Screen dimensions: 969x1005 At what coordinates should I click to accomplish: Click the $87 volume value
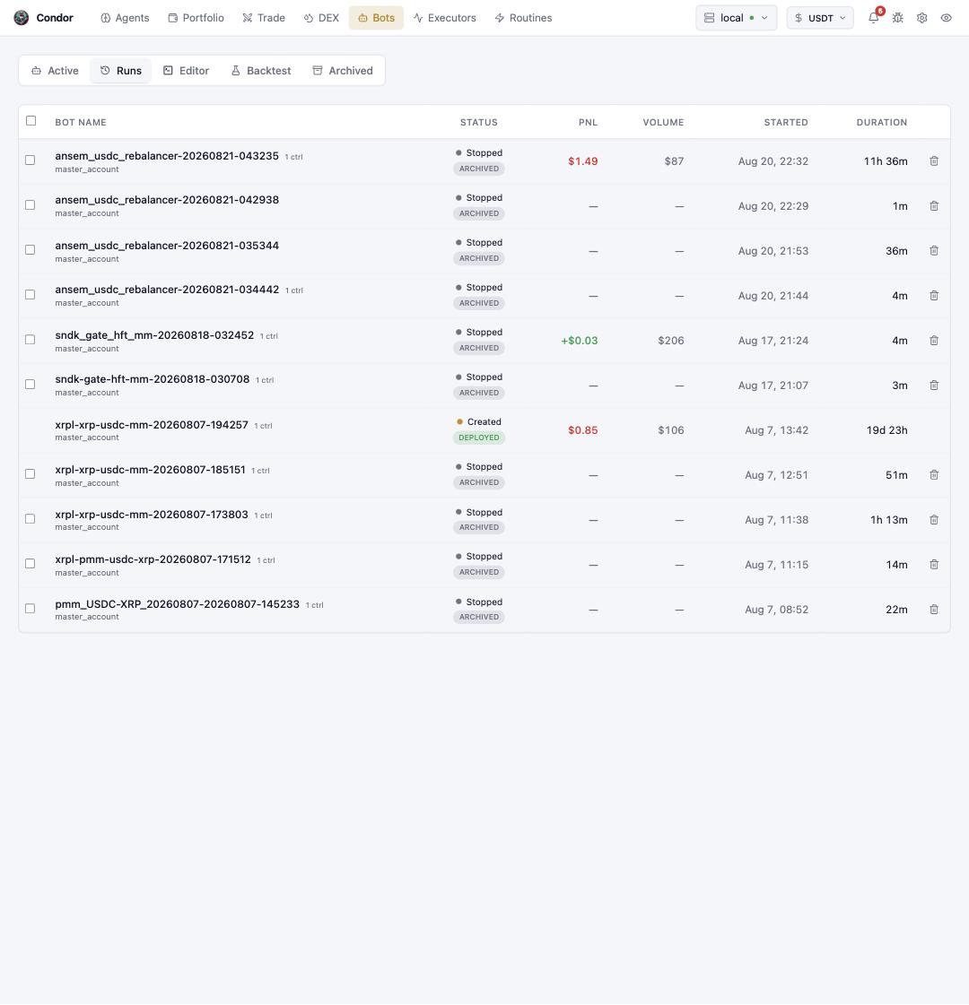pos(674,161)
